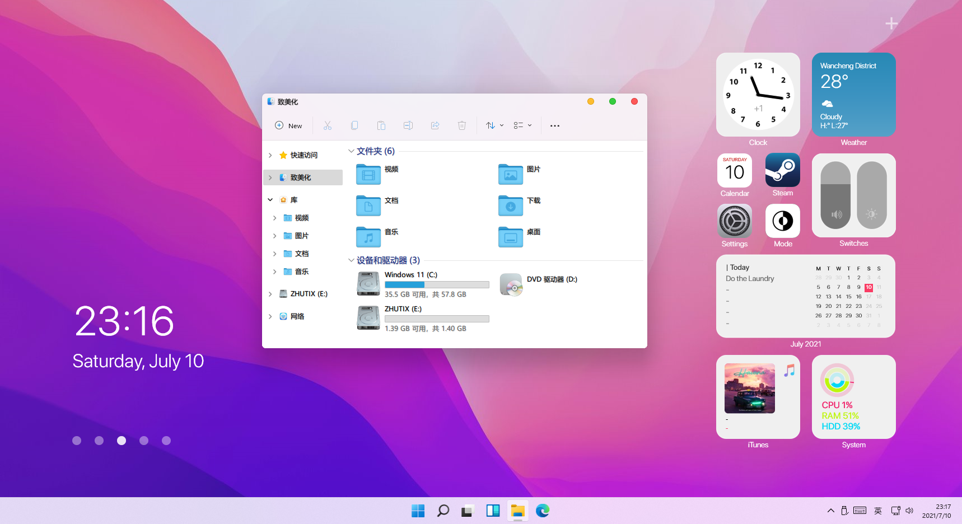The height and width of the screenshot is (524, 962).
Task: Select 网络 in the navigation pane
Action: pos(297,316)
